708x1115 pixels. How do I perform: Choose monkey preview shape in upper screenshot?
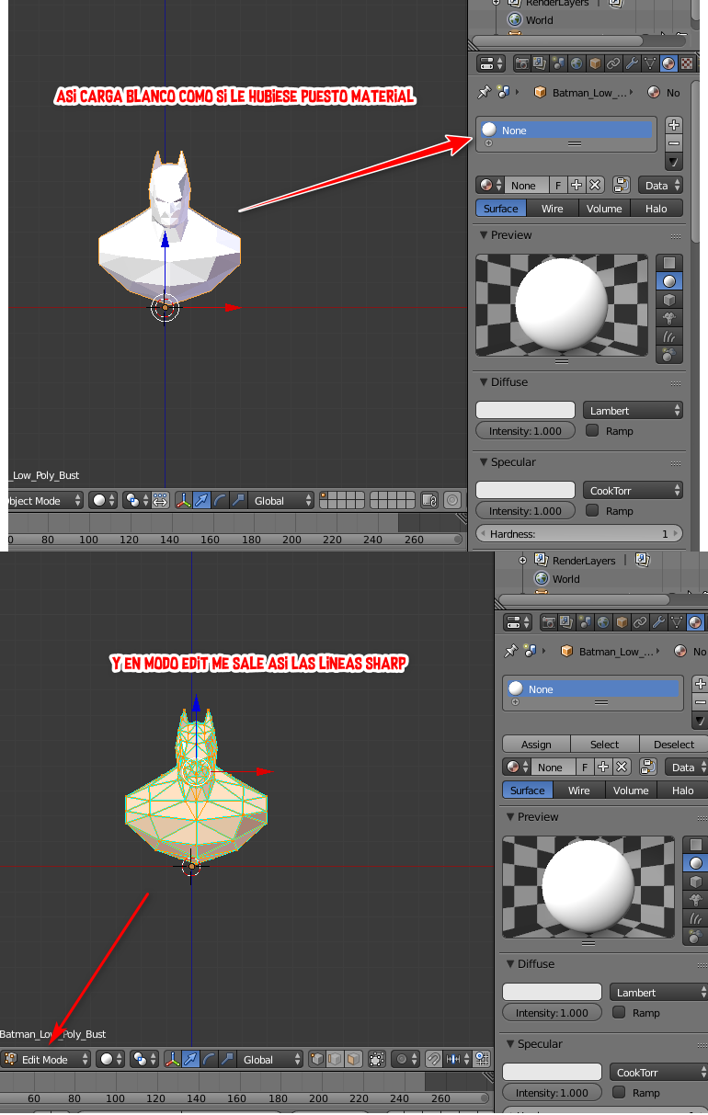pos(669,318)
